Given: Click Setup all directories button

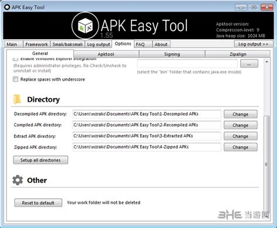Looking at the screenshot, I should pyautogui.click(x=41, y=160).
